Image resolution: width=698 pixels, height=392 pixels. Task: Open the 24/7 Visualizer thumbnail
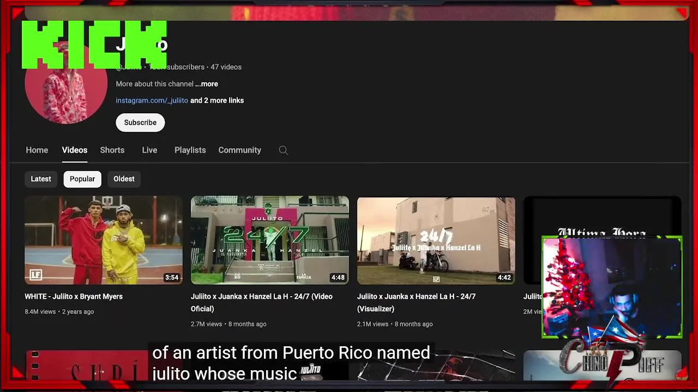tap(436, 240)
